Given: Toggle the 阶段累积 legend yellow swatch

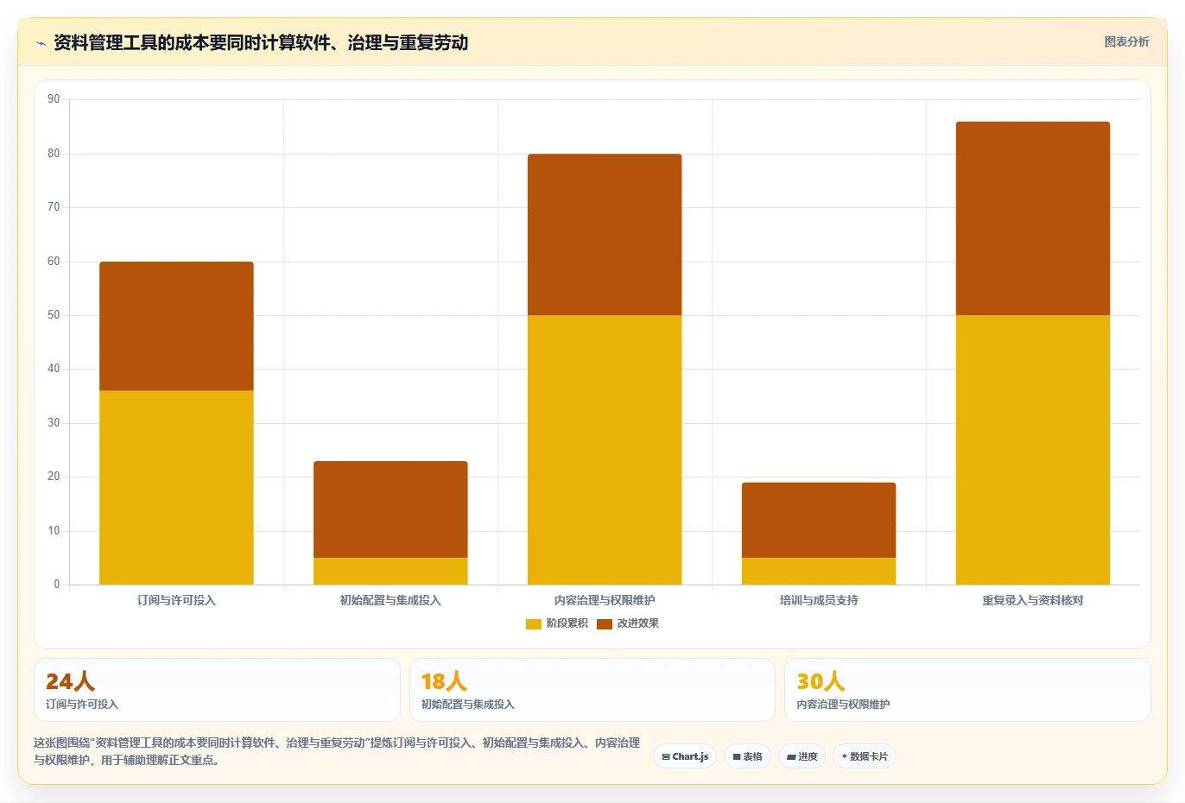Looking at the screenshot, I should 534,623.
